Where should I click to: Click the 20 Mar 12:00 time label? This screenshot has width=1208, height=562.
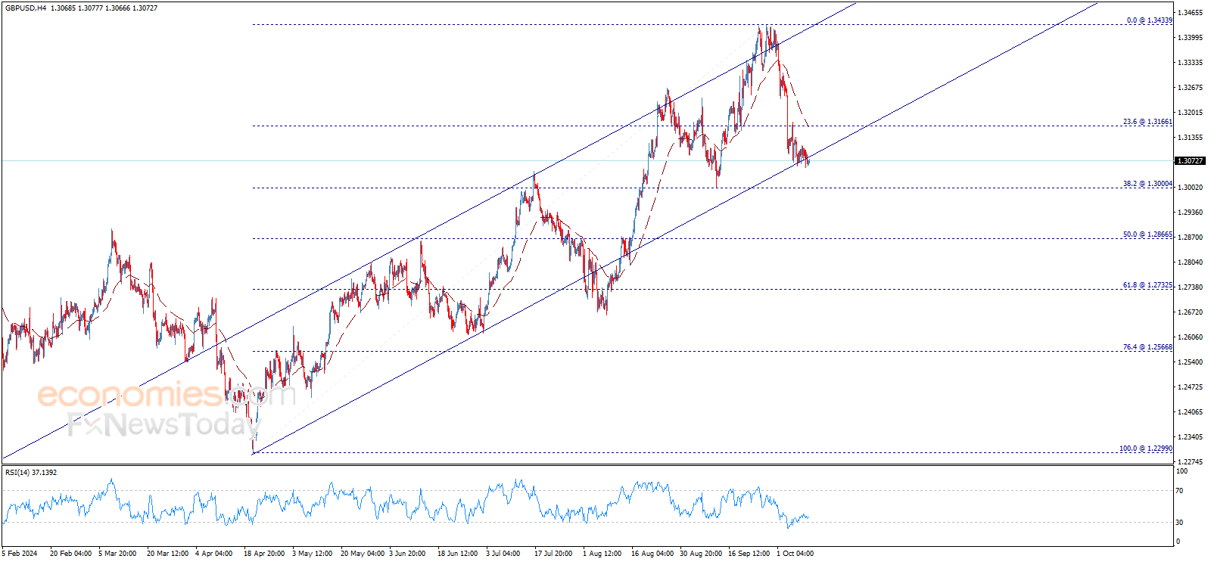tap(168, 554)
